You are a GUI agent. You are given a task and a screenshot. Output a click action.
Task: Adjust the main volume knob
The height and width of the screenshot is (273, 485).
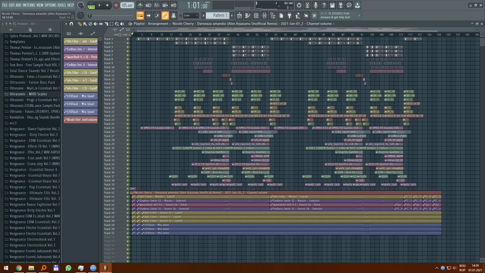[x=81, y=5]
